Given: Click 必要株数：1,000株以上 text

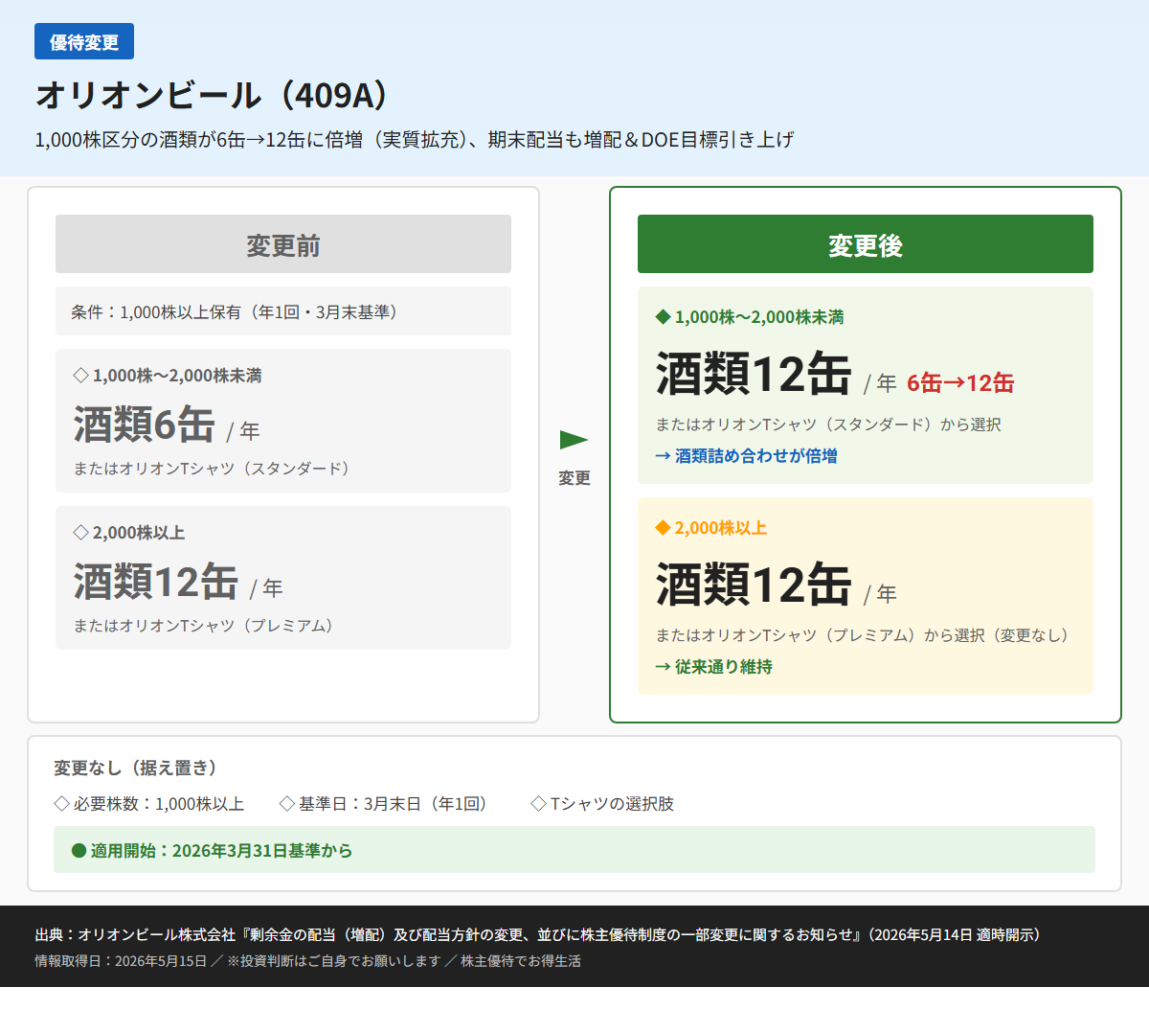Looking at the screenshot, I should tap(159, 804).
